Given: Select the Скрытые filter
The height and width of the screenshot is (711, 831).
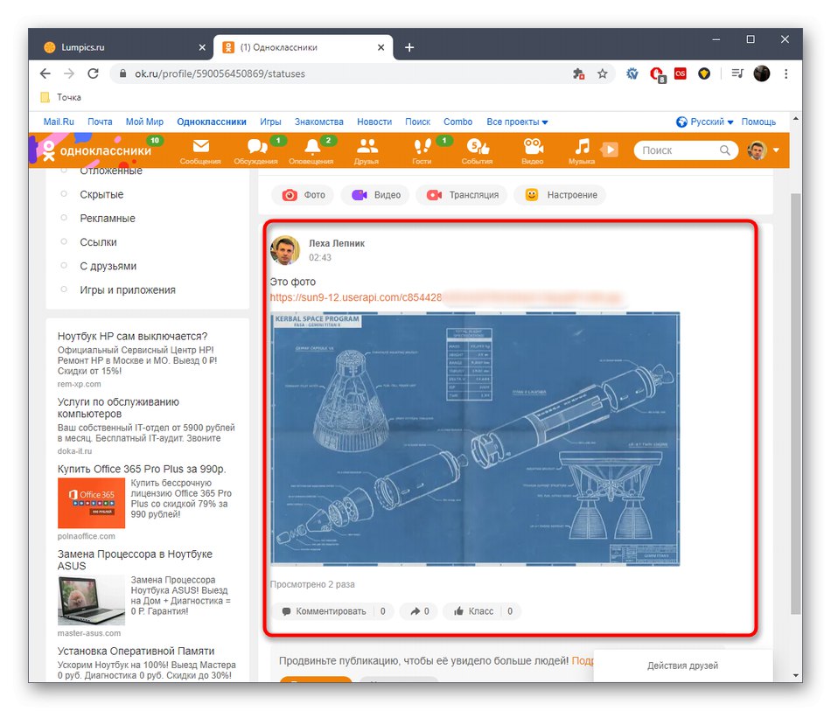Looking at the screenshot, I should tap(101, 194).
